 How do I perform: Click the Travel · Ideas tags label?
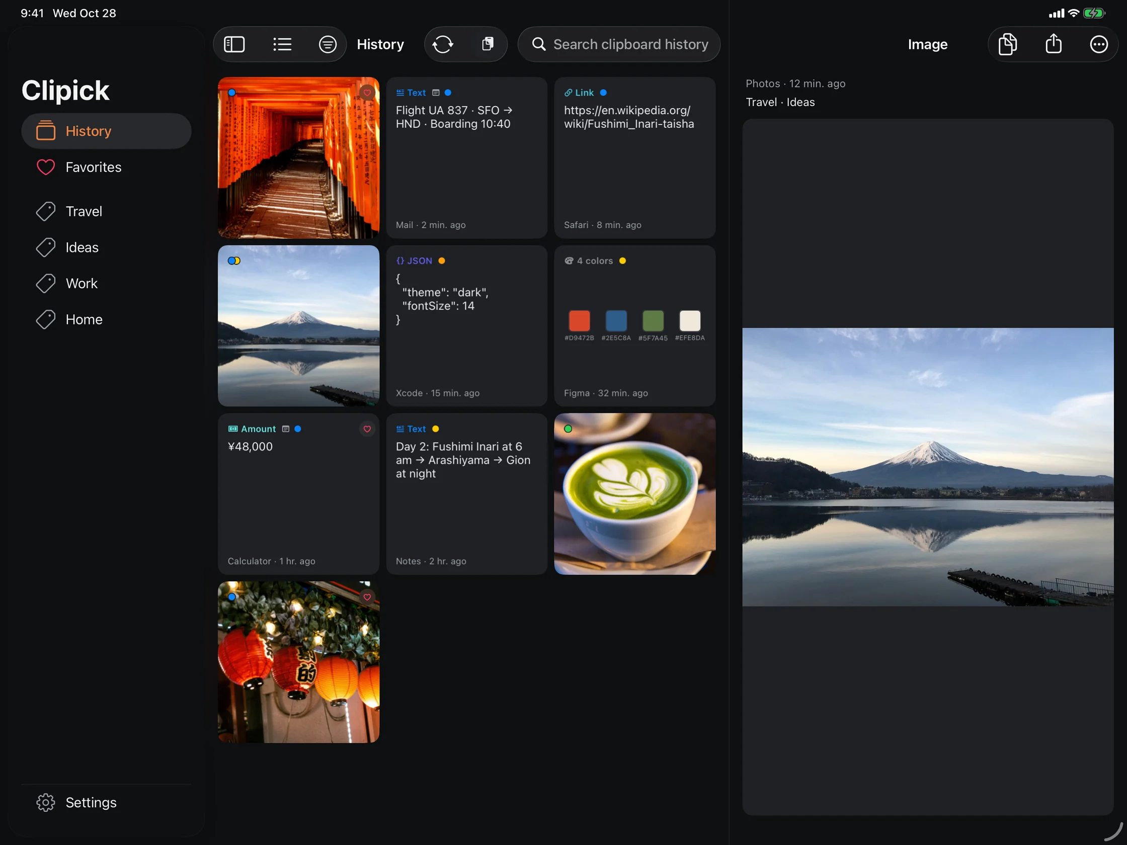pos(780,103)
